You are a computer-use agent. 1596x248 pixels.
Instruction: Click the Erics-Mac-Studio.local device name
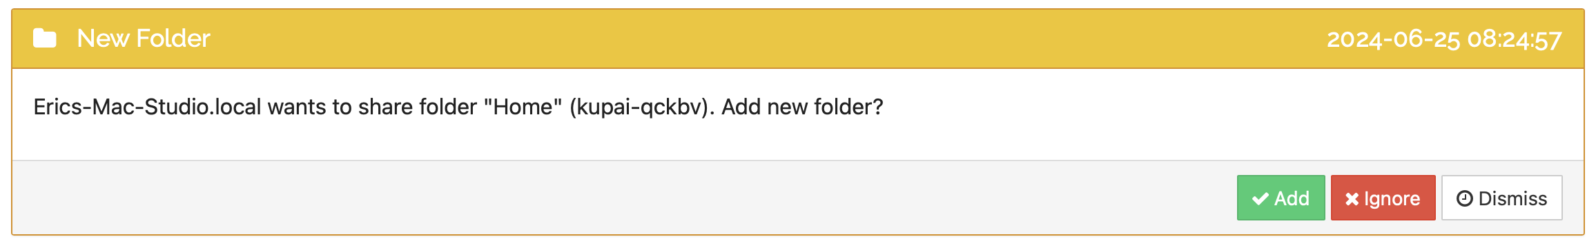(148, 107)
